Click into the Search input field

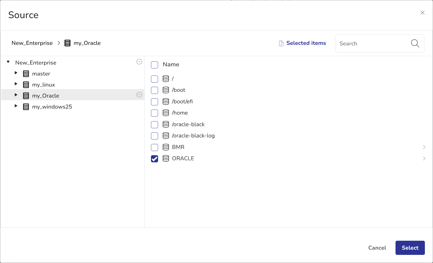tap(372, 44)
